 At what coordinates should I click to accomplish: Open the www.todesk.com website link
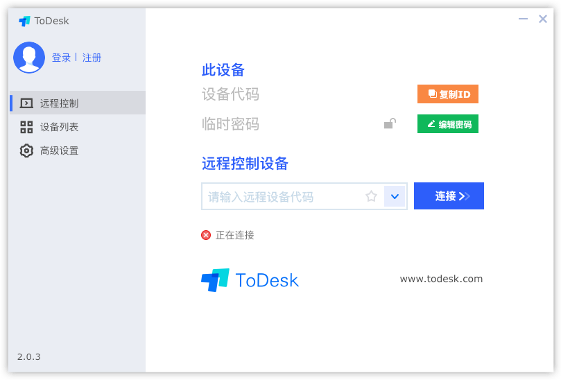pyautogui.click(x=441, y=279)
